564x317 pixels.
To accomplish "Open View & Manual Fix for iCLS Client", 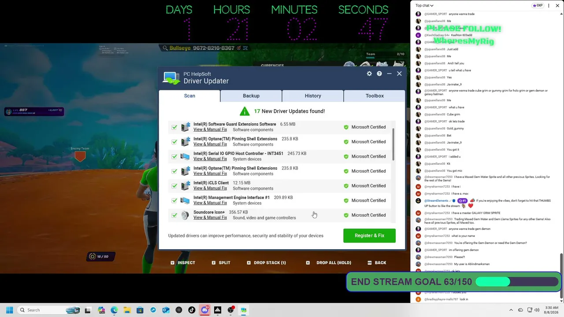I will [210, 188].
